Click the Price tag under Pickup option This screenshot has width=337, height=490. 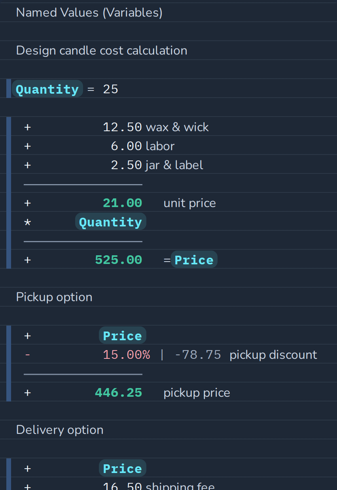click(x=123, y=336)
